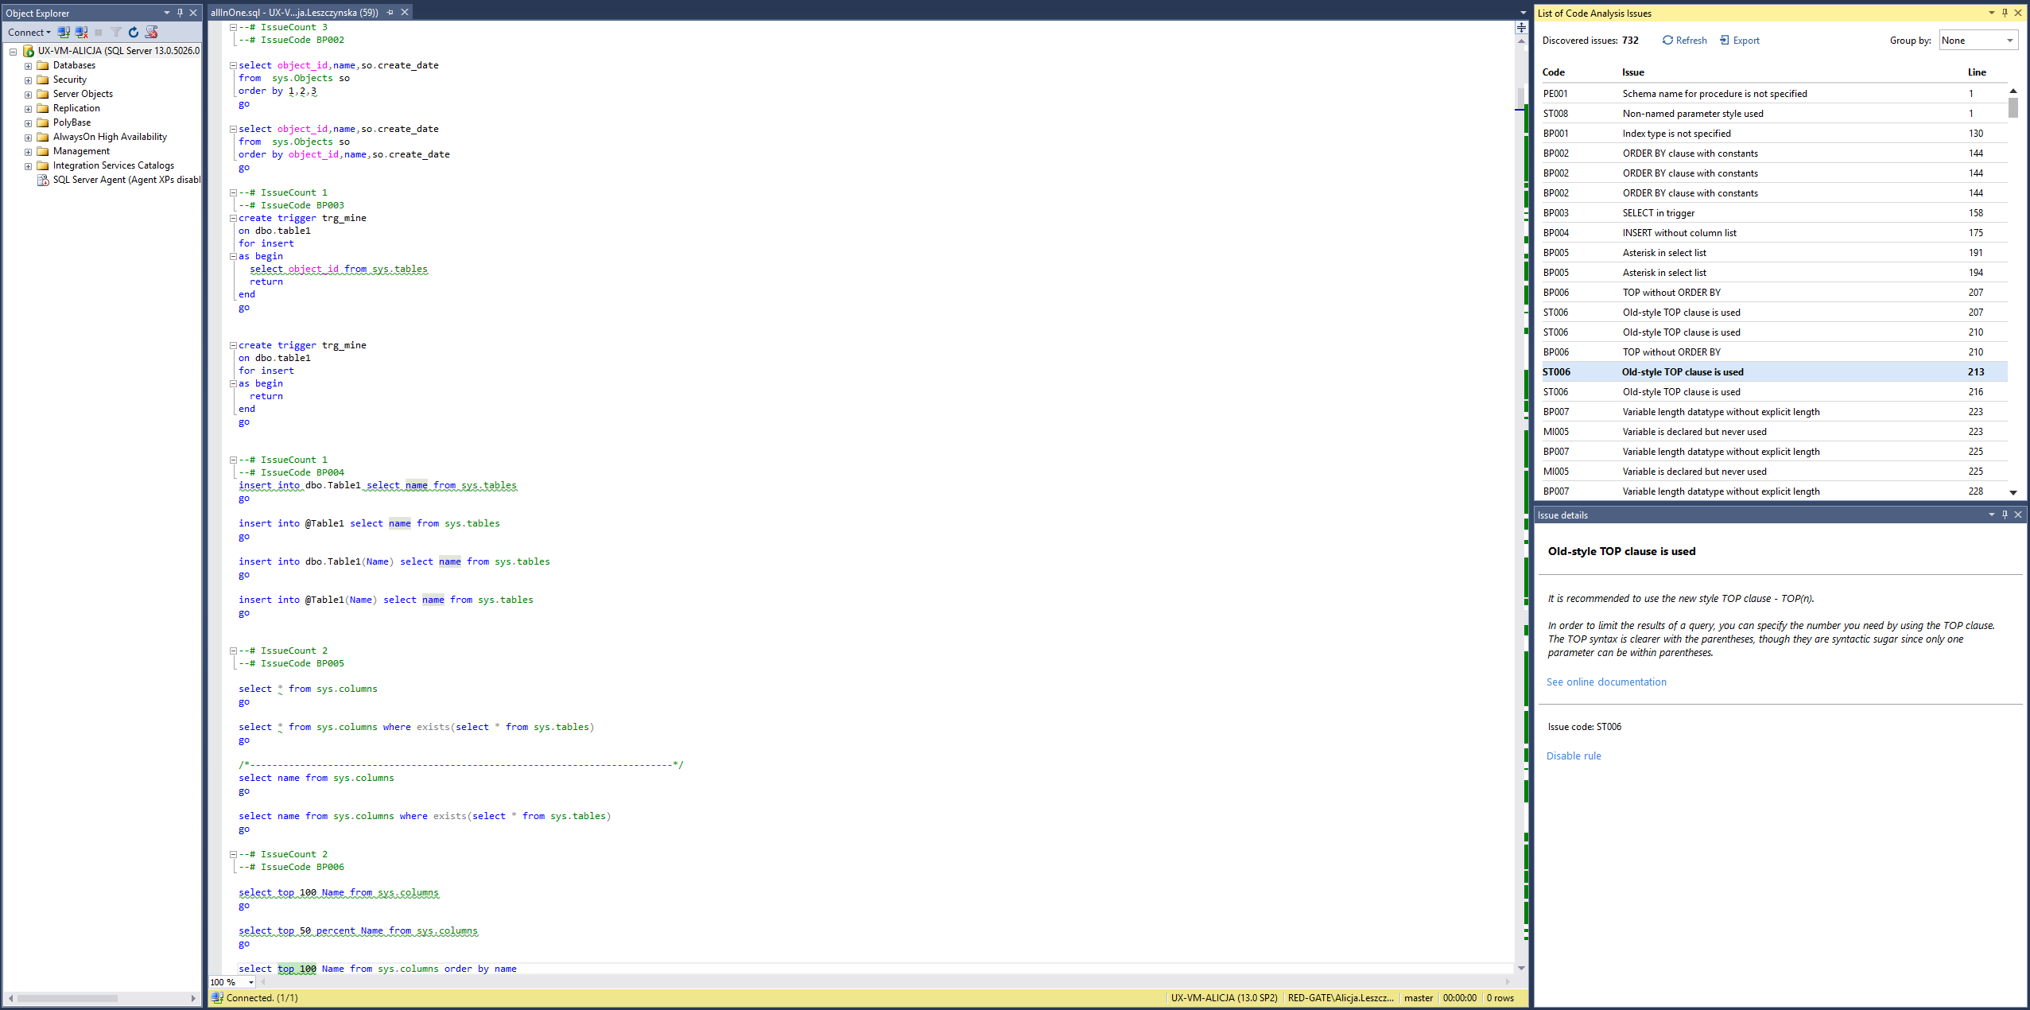
Task: Click the issues list vertical scrollbar thumb
Action: click(x=2013, y=107)
